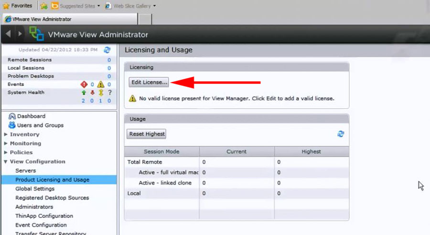Open a new browser tab

coord(144,19)
